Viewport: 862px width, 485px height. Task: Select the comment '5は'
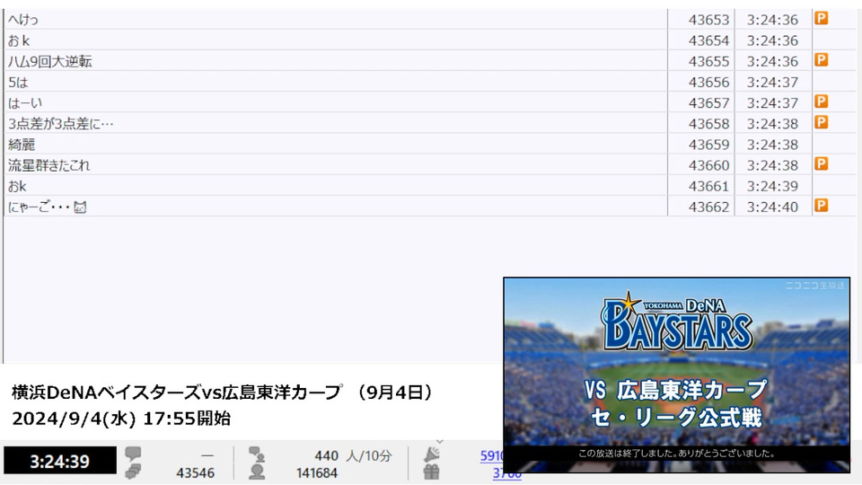coord(18,82)
